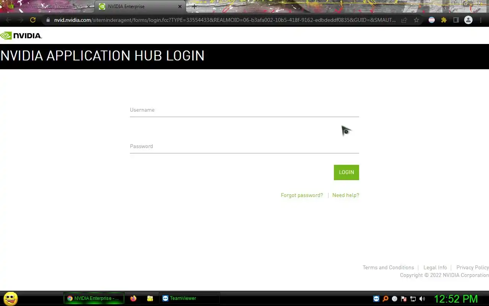
Task: Launch Firefox from the taskbar
Action: (x=133, y=298)
